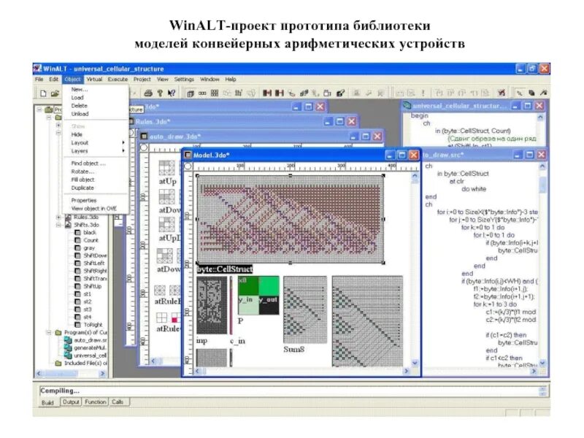Click Model.3do vertical scrollbar down arrow
584x438 pixels.
[x=415, y=362]
